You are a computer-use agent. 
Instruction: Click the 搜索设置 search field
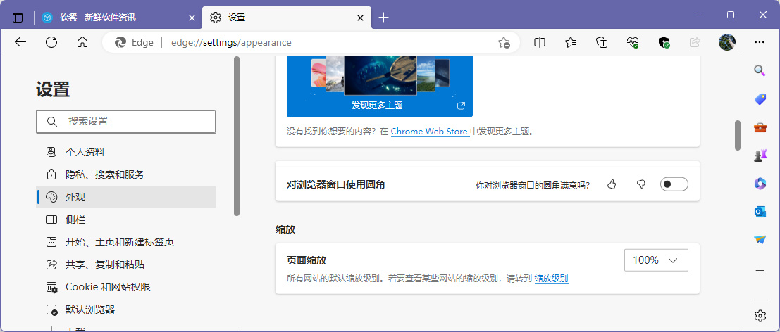coord(127,122)
